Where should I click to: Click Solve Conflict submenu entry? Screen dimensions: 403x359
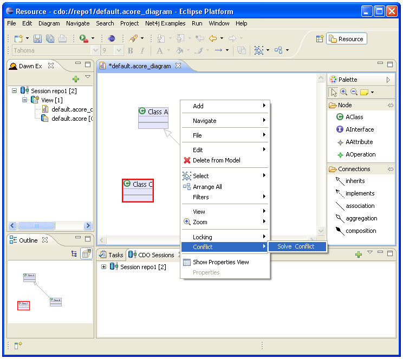tap(297, 247)
